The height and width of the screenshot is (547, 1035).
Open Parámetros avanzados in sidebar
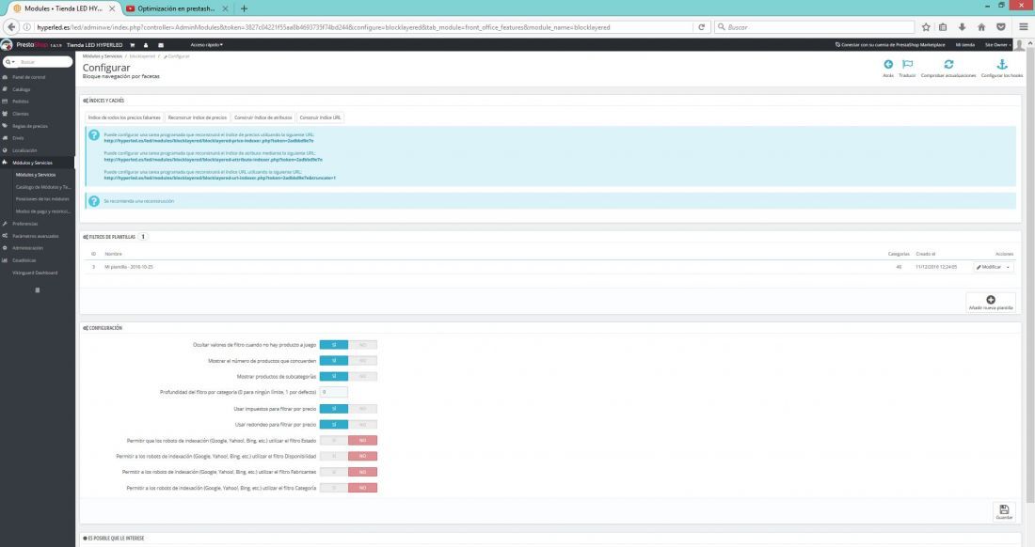click(x=35, y=236)
